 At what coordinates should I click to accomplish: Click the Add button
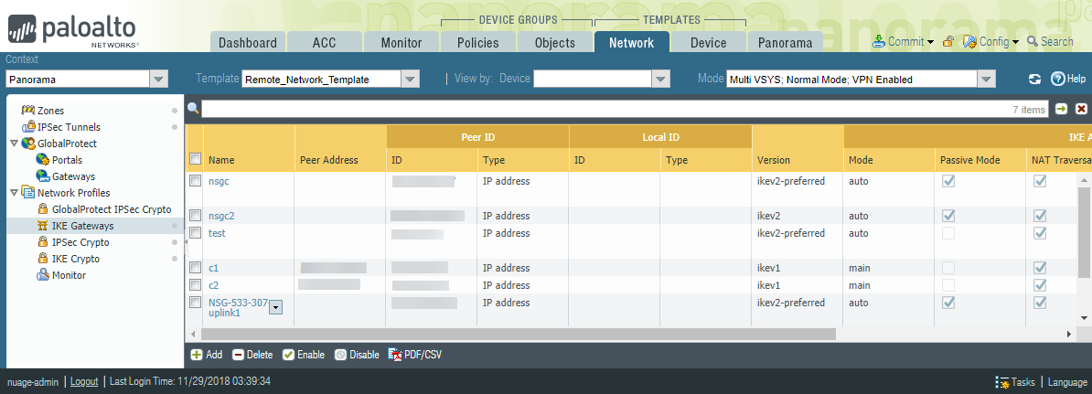pos(206,355)
